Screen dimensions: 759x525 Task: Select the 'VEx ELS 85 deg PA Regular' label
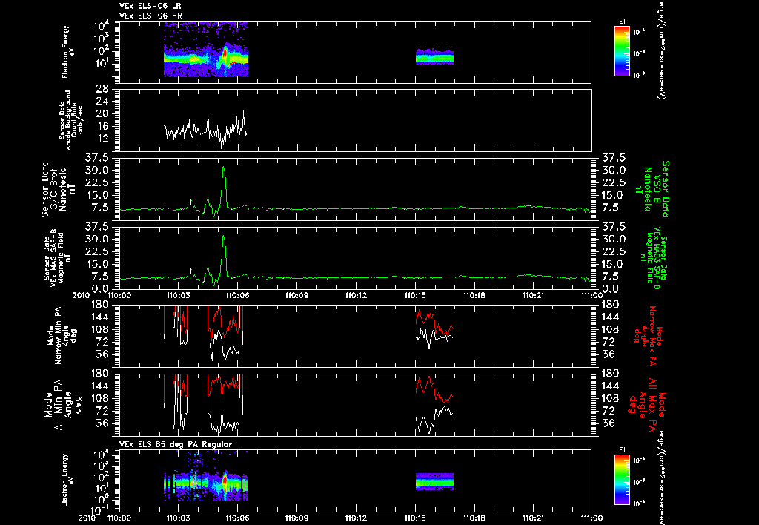click(x=176, y=444)
